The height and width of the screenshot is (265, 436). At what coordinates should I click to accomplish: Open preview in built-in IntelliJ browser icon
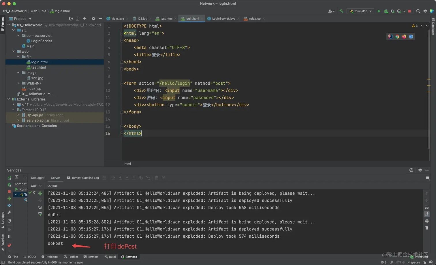[390, 37]
